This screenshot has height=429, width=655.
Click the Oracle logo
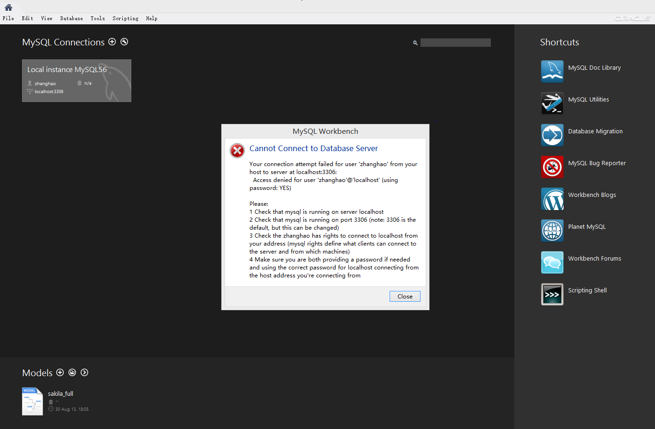(632, 19)
